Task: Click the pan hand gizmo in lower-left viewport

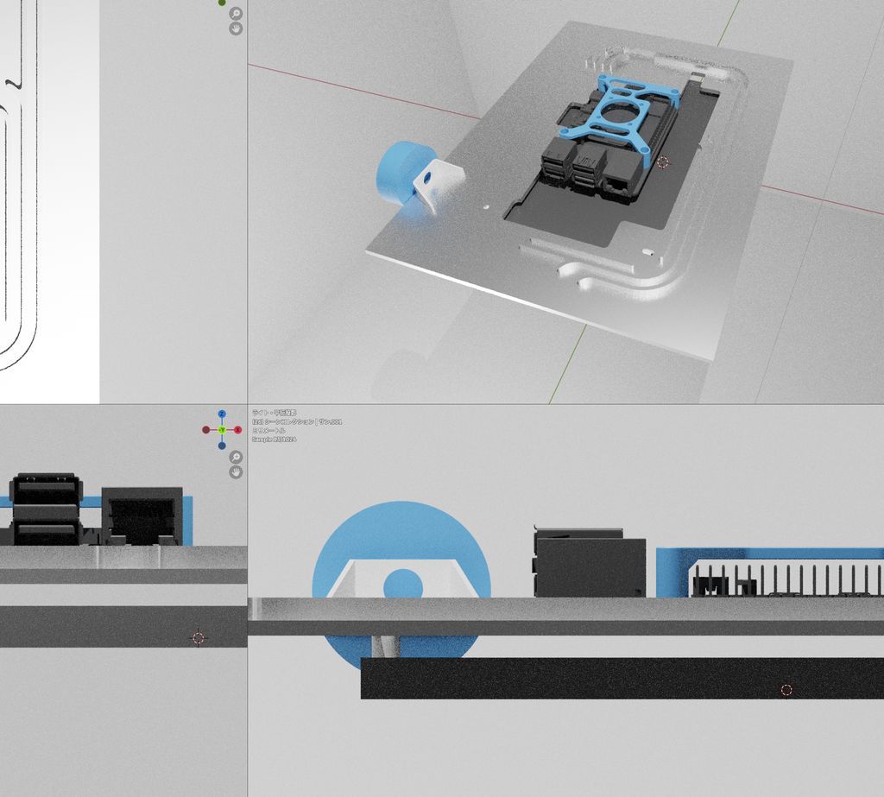Action: [236, 472]
